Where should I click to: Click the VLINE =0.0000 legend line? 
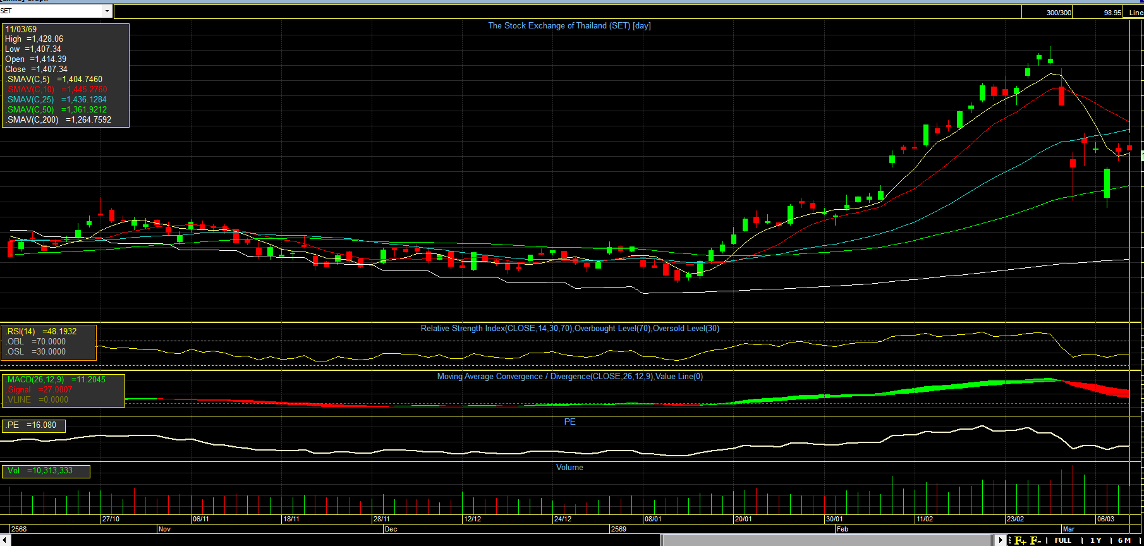click(x=37, y=400)
